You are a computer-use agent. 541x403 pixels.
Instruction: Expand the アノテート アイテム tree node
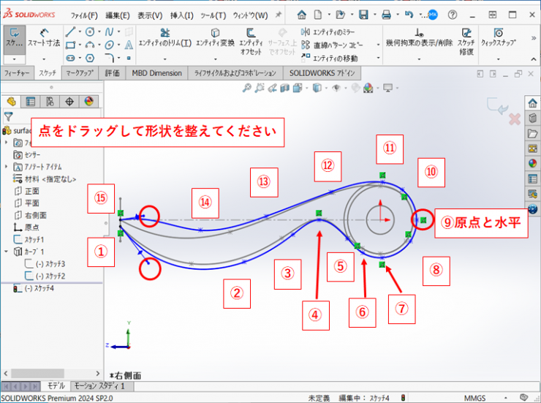[x=7, y=166]
